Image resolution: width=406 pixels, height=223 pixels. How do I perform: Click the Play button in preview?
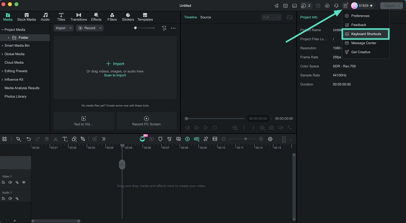click(x=206, y=128)
